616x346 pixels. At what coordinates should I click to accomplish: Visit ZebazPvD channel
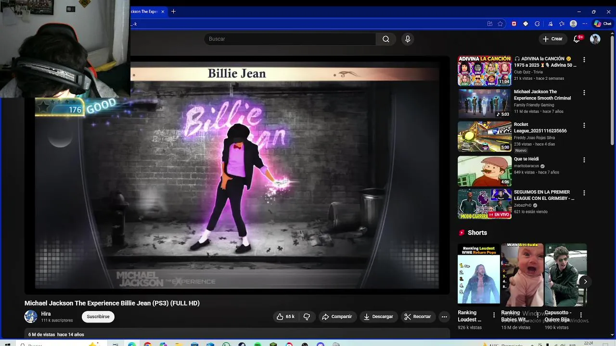tap(523, 205)
